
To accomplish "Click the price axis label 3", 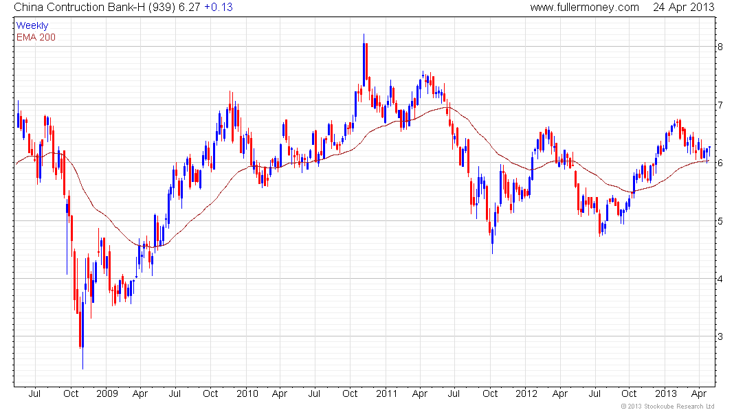I will tap(720, 336).
